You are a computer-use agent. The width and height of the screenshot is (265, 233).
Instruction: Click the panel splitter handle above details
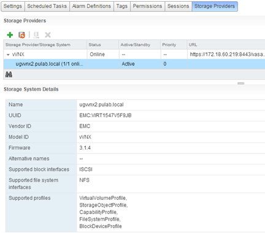(x=241, y=83)
